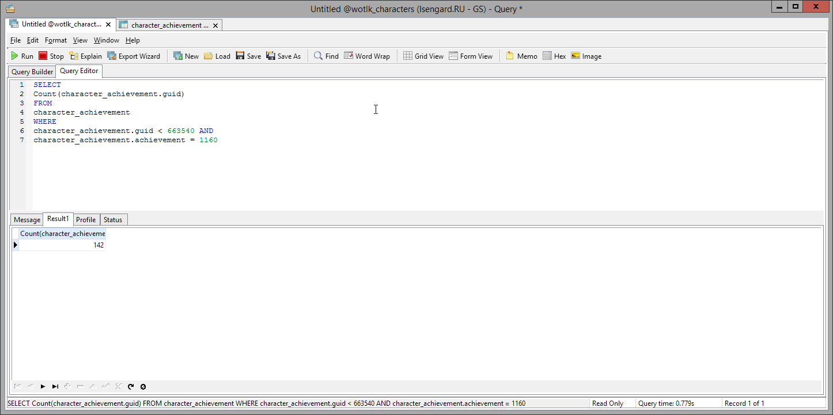Show the Hex viewer
This screenshot has width=833, height=415.
pos(554,56)
